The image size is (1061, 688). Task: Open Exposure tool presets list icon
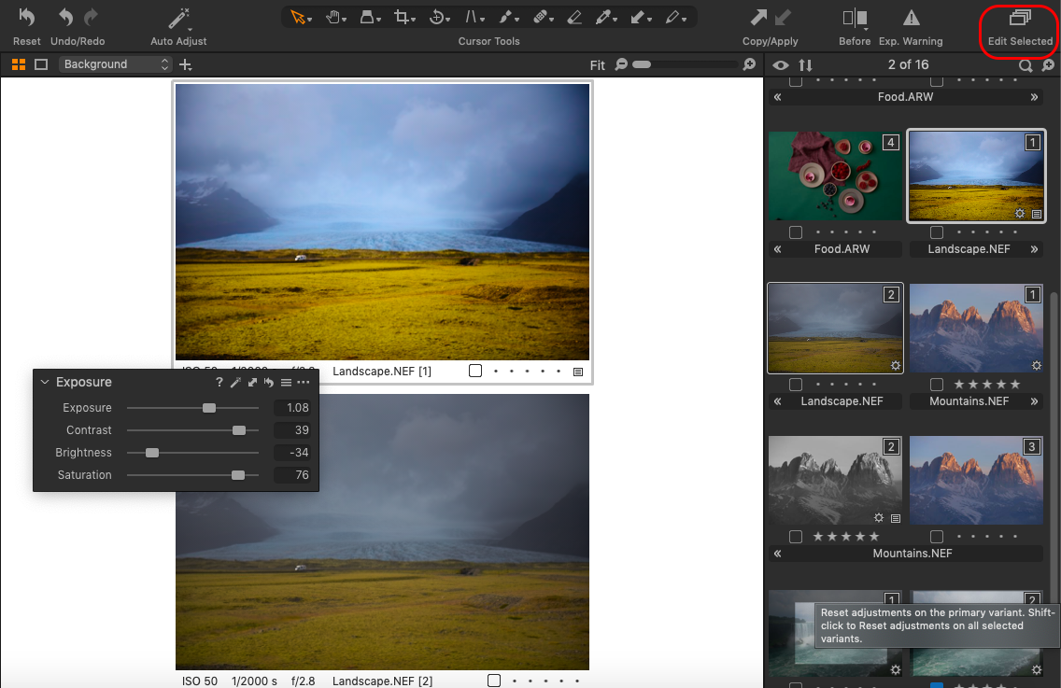point(286,382)
